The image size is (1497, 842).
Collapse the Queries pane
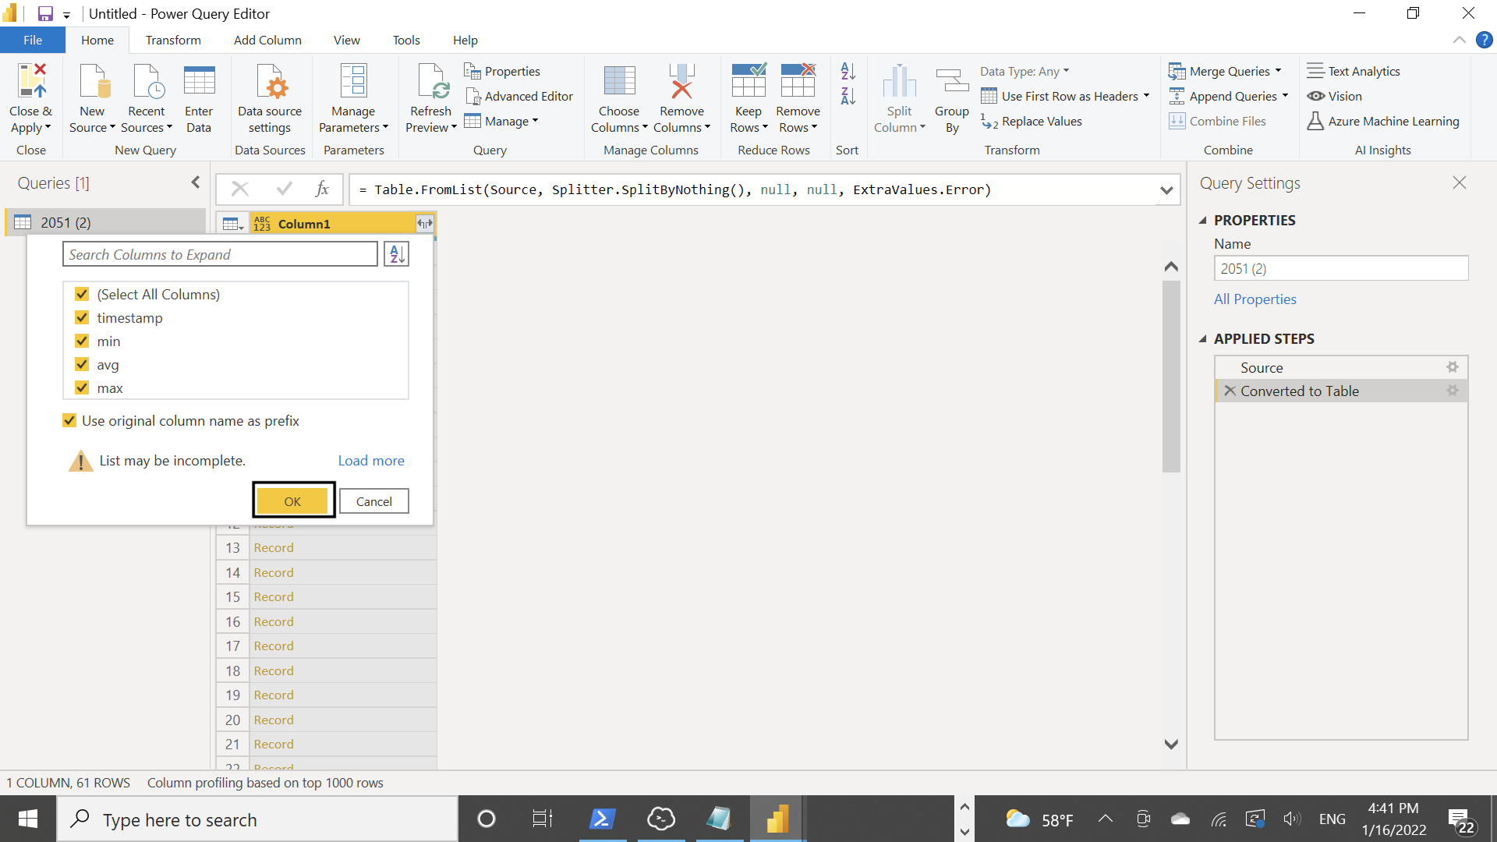[x=196, y=182]
